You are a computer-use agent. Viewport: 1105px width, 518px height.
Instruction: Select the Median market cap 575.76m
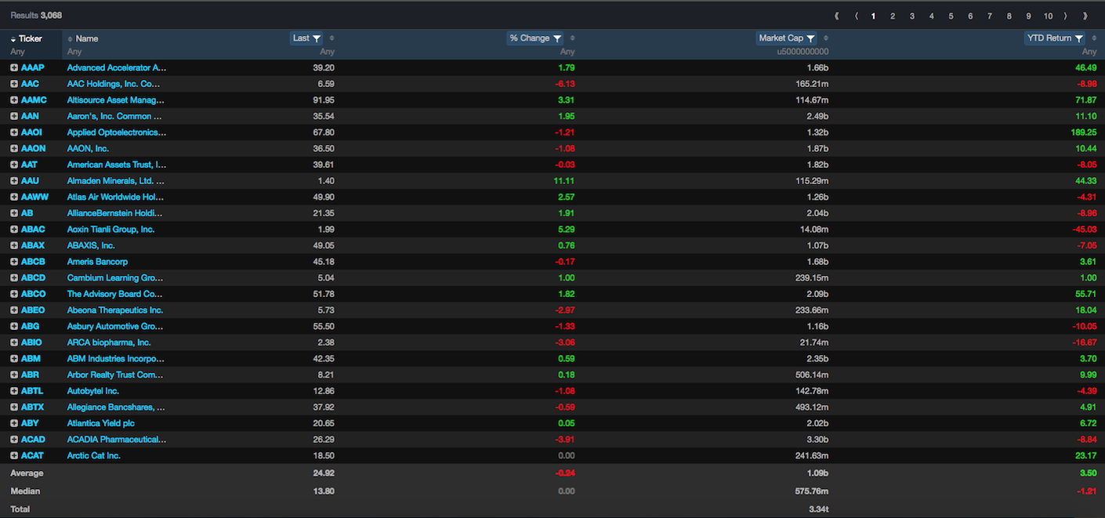813,491
